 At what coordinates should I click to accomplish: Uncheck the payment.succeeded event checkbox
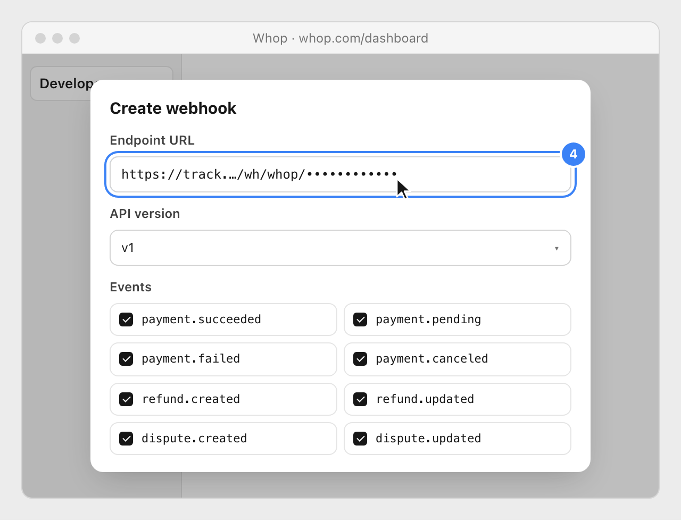pos(126,320)
